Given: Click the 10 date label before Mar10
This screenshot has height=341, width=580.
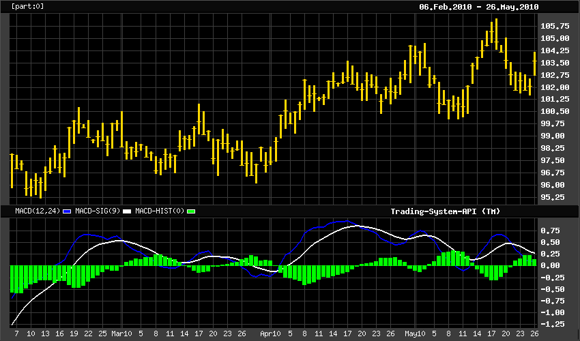Looking at the screenshot, I should pyautogui.click(x=31, y=333).
